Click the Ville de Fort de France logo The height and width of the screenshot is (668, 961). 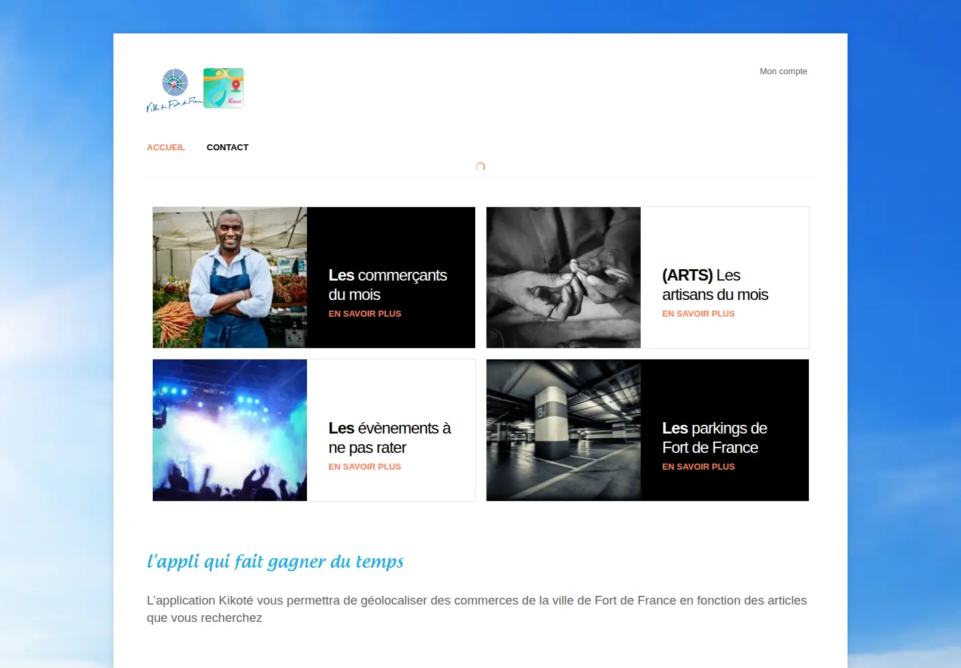[x=174, y=90]
